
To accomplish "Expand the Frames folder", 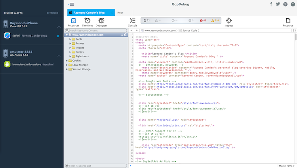I will point(70,43).
